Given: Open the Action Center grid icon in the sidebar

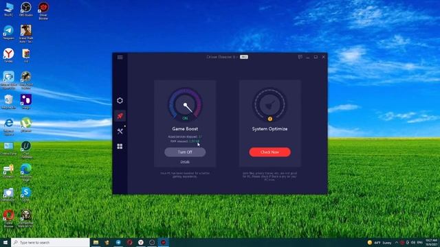Looking at the screenshot, I should (120, 146).
